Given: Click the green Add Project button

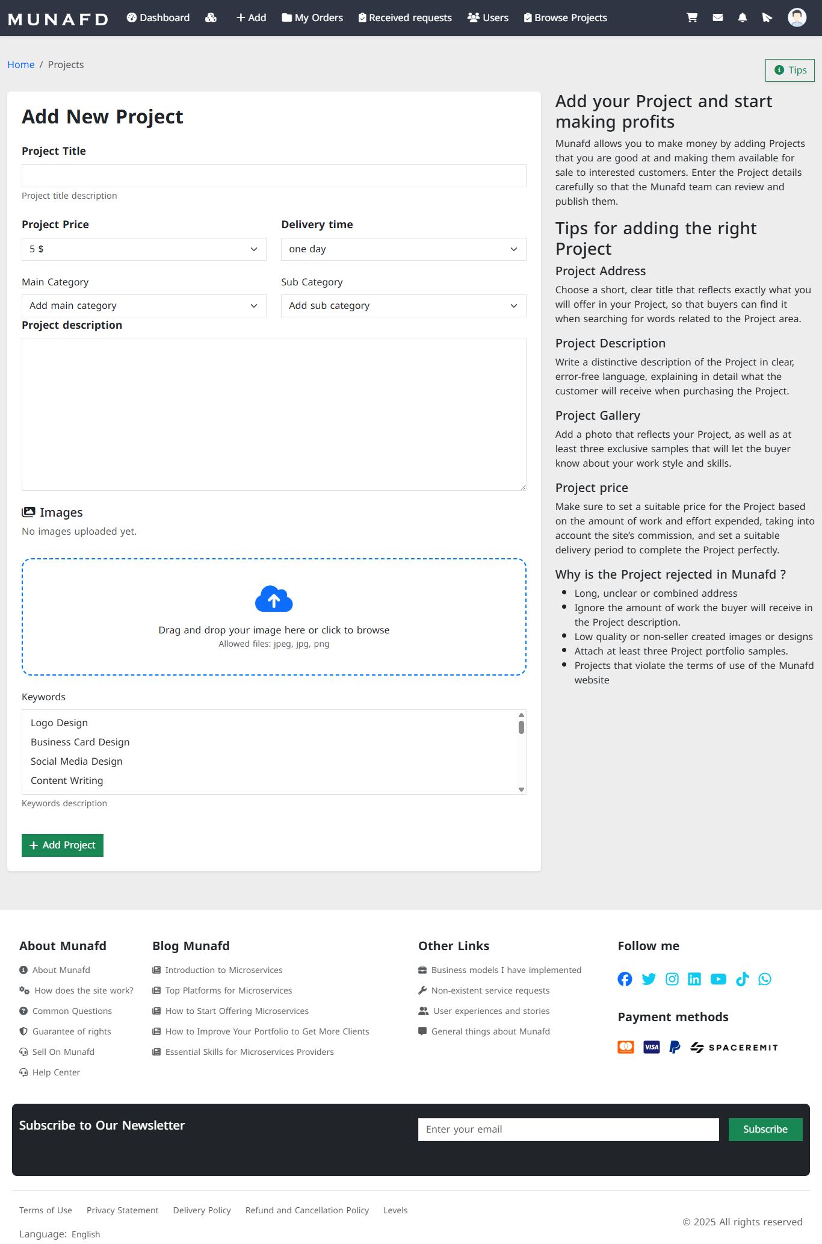Looking at the screenshot, I should (x=63, y=845).
